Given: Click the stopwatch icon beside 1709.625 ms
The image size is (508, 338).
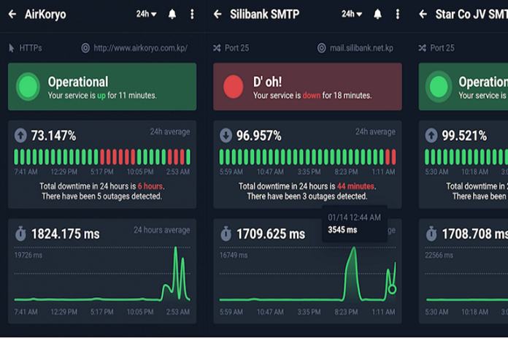Looking at the screenshot, I should pyautogui.click(x=226, y=234).
